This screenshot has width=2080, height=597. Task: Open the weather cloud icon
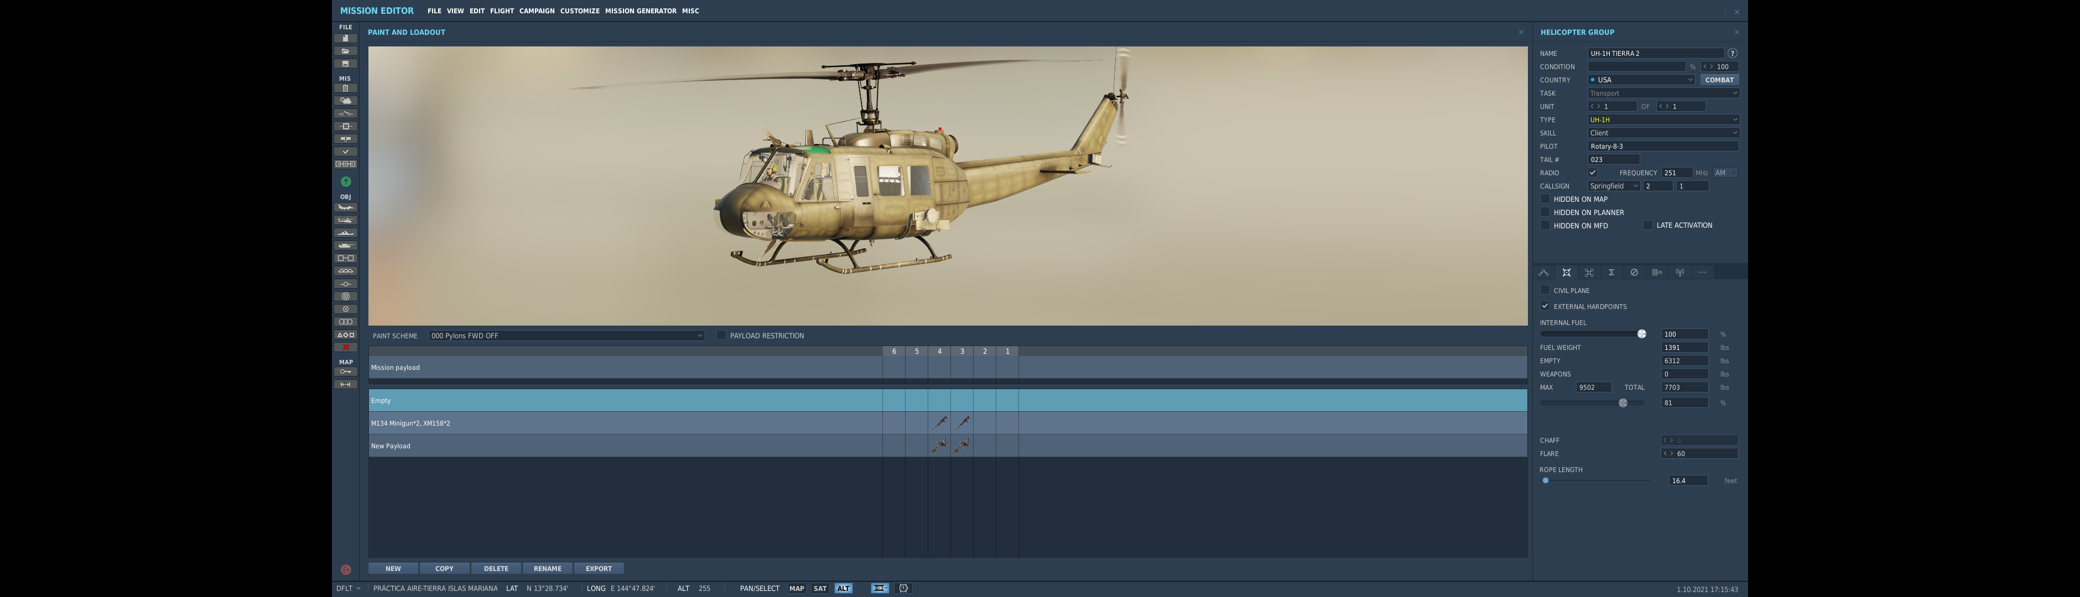tap(346, 101)
